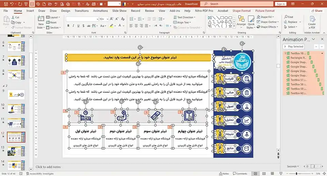Click the Copy command
The image size is (327, 176).
coord(16,22)
